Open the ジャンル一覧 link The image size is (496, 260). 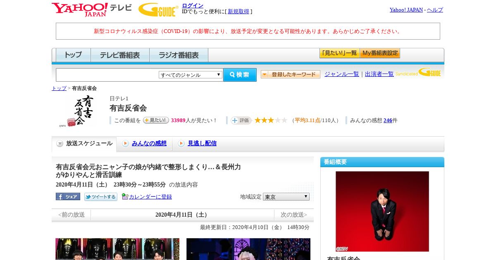coord(342,74)
